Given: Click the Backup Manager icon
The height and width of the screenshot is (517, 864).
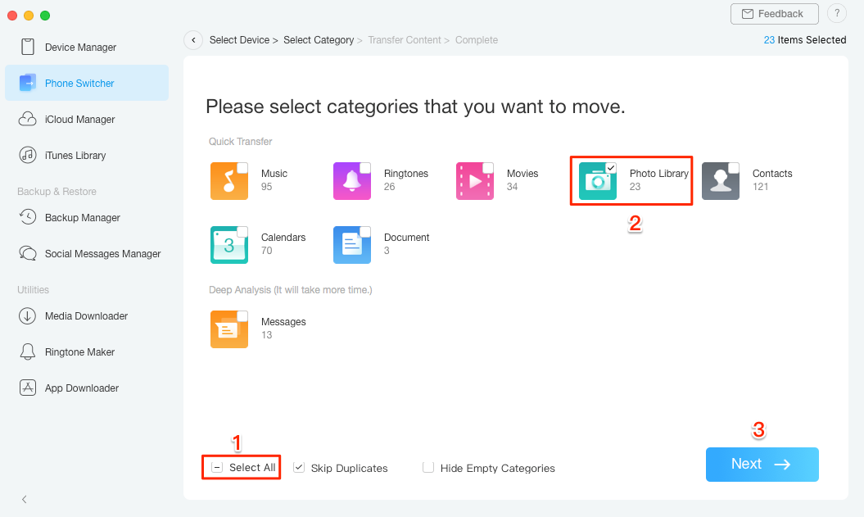Looking at the screenshot, I should point(27,217).
